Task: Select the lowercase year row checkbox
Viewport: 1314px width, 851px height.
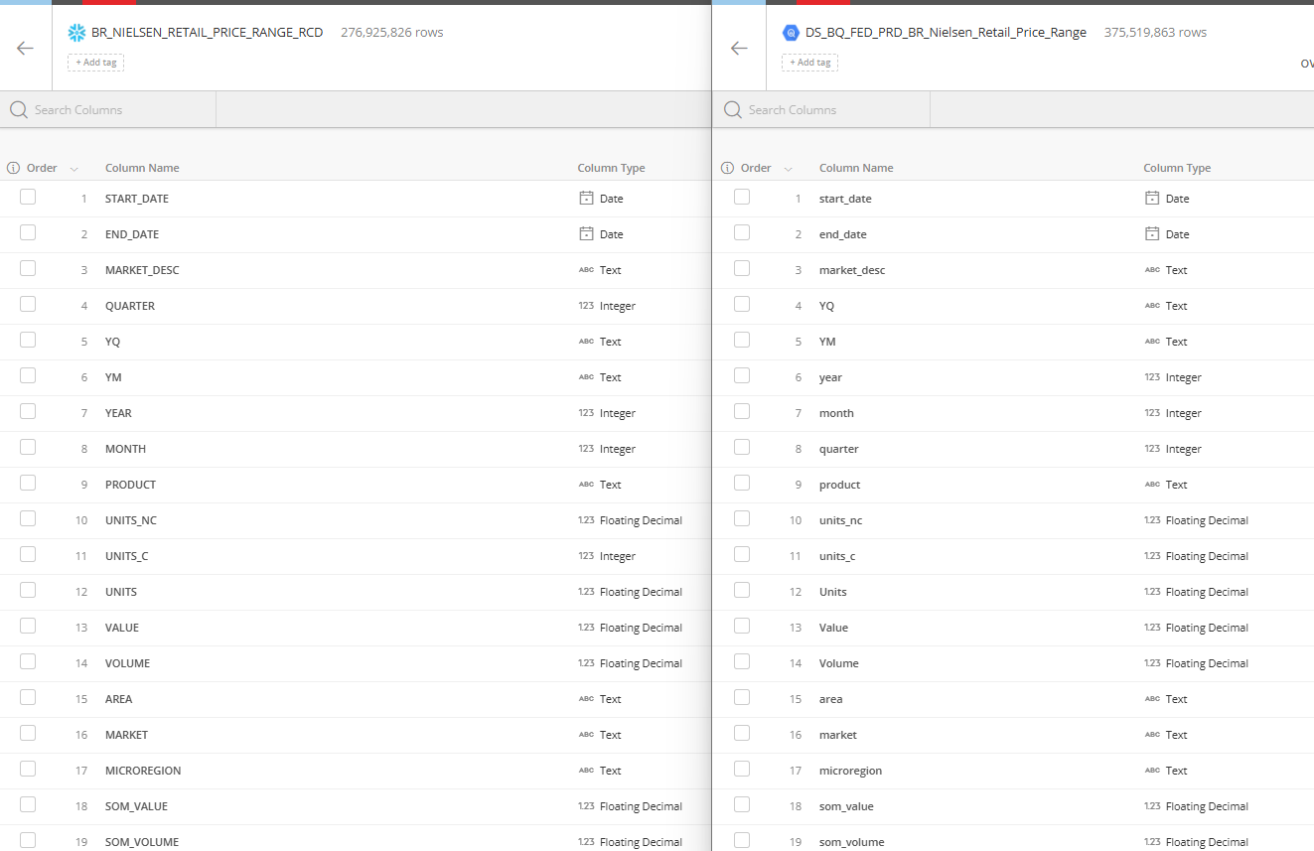Action: (x=742, y=375)
